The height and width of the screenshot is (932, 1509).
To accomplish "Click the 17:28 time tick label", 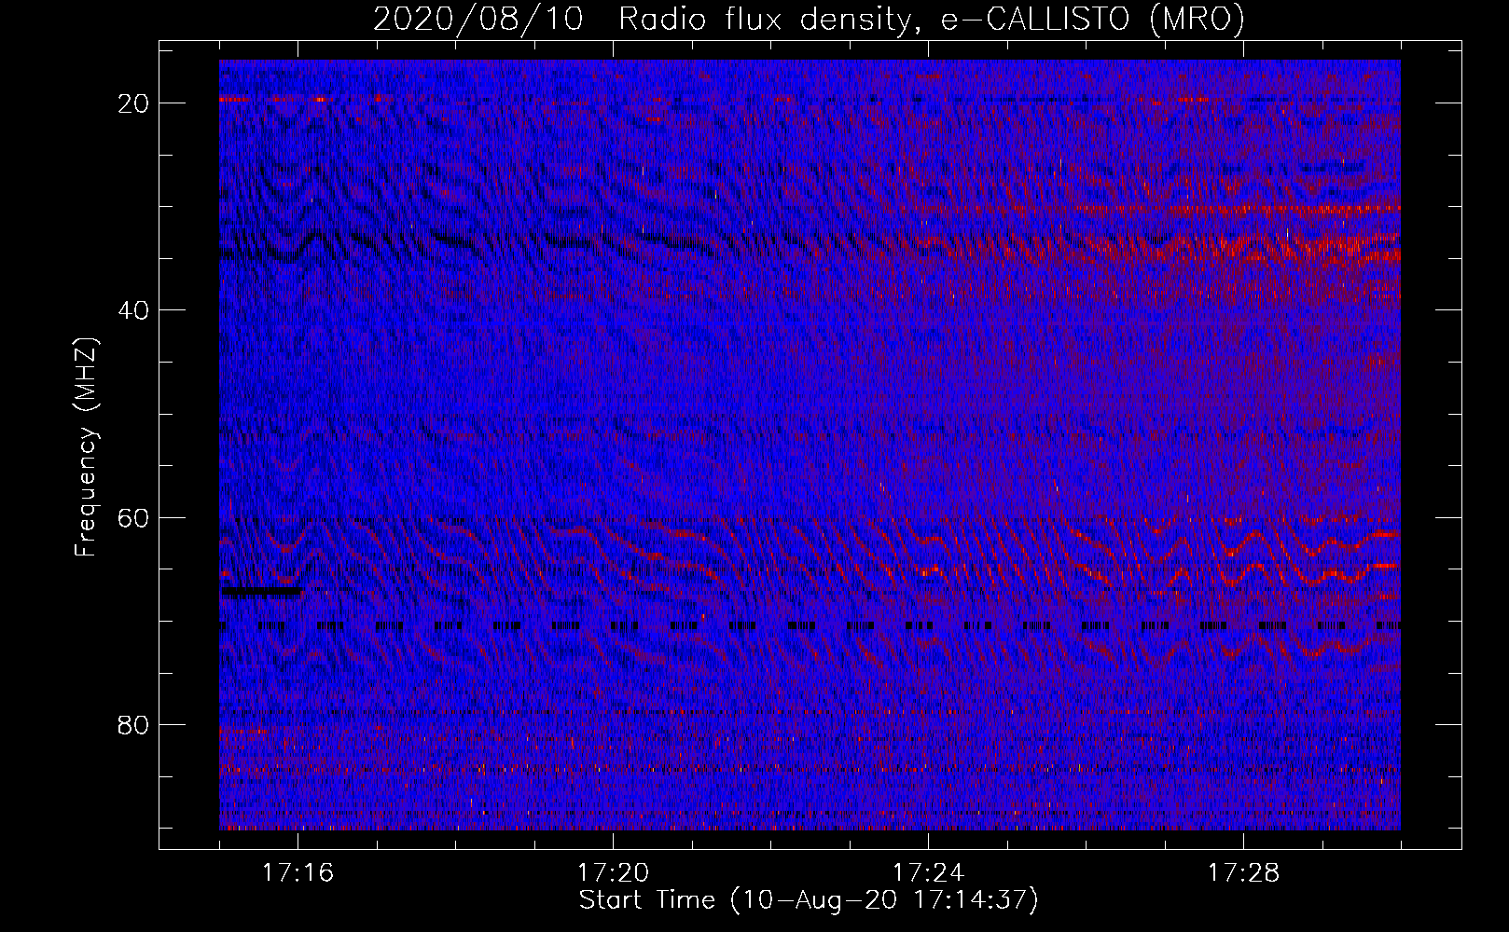I will (x=1243, y=873).
